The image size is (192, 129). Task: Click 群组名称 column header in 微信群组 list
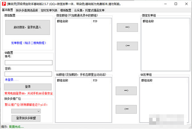[x=73, y=21]
